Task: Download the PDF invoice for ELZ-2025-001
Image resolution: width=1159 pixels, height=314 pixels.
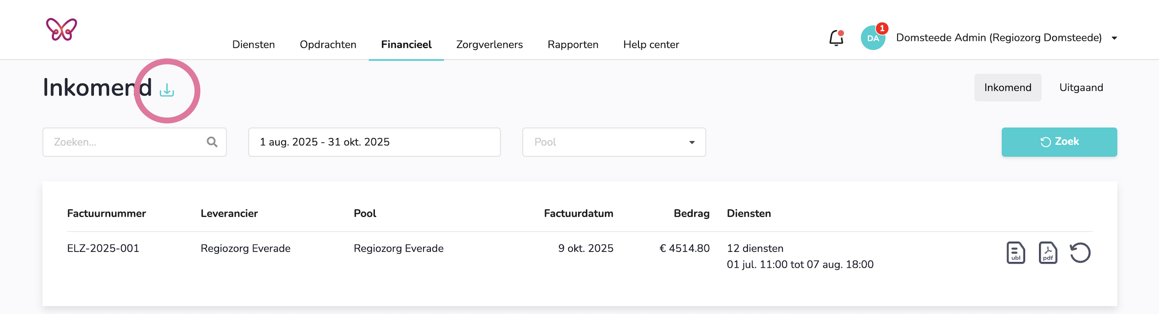Action: [1047, 252]
